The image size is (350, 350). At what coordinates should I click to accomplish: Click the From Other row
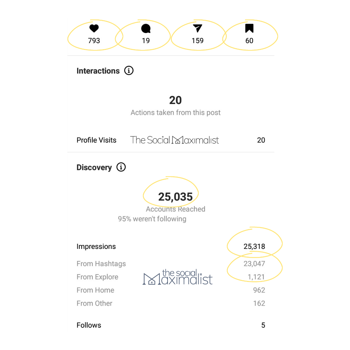pyautogui.click(x=171, y=303)
